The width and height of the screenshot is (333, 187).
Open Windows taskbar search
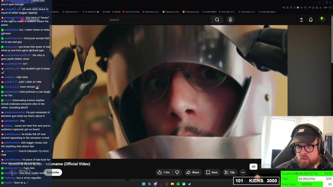coord(149,184)
